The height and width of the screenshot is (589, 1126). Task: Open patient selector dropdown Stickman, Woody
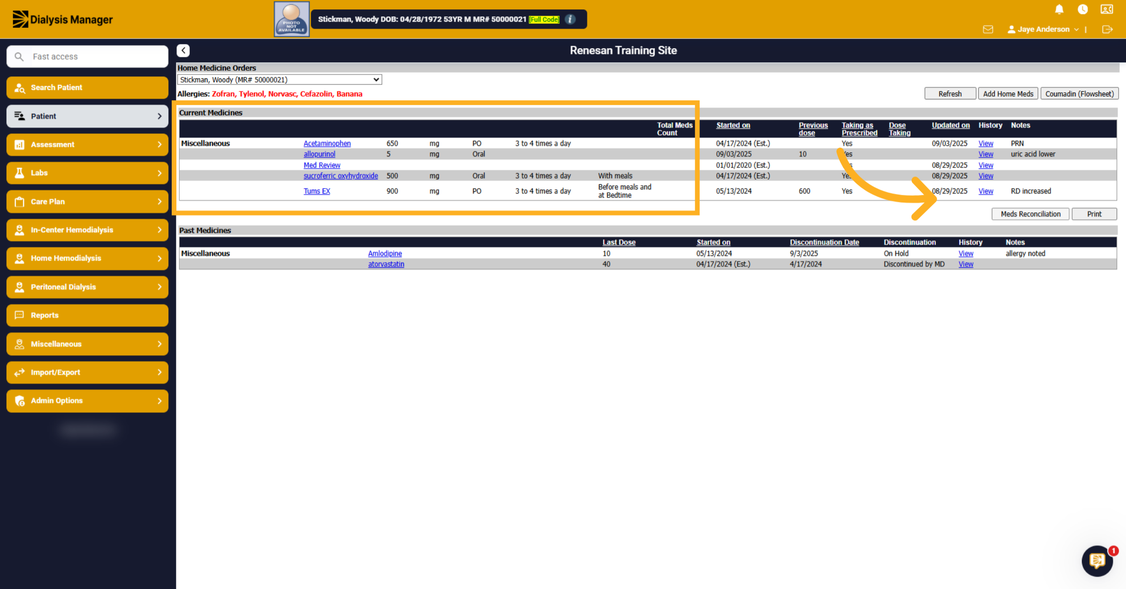click(x=280, y=80)
